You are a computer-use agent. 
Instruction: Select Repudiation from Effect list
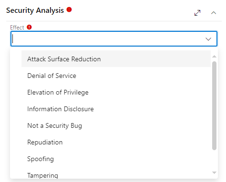tap(116, 142)
